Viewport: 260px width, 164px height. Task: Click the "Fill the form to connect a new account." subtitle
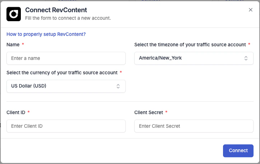(x=68, y=18)
